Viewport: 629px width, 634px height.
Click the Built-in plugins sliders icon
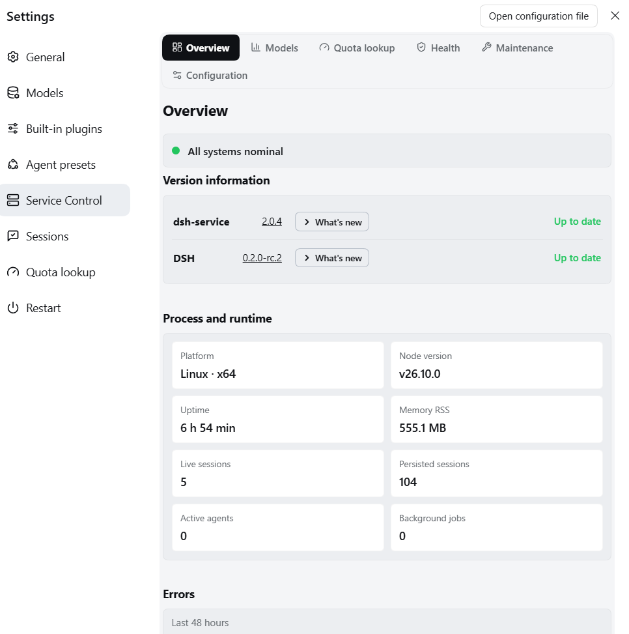point(13,128)
